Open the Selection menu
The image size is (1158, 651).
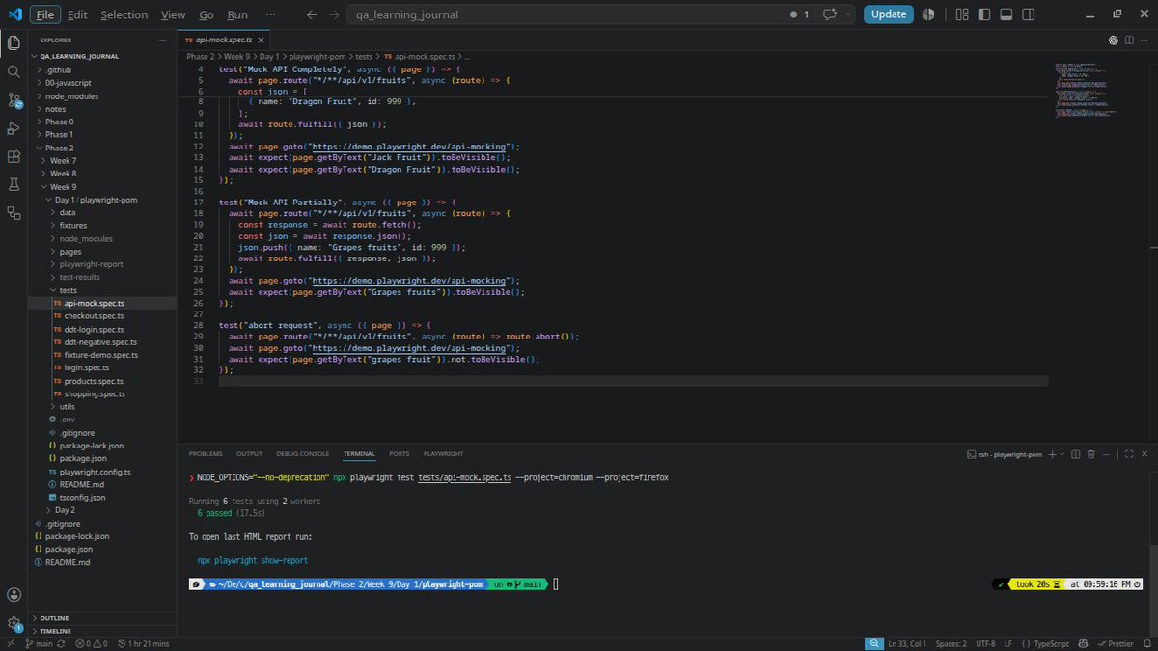124,14
